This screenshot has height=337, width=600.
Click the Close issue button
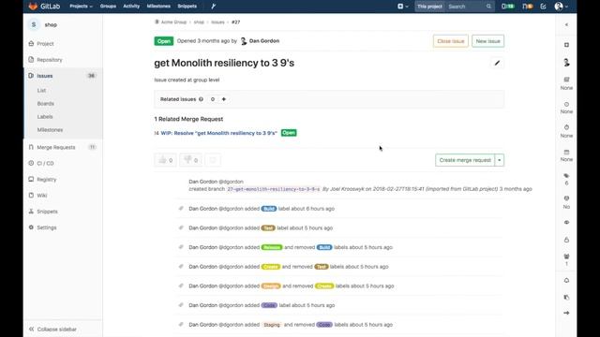(x=450, y=41)
